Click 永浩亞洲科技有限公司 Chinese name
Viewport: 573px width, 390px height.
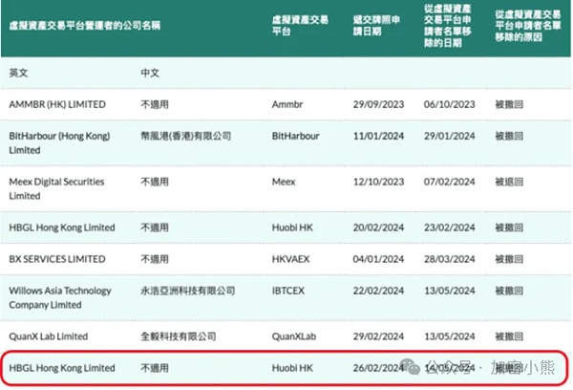coord(188,291)
